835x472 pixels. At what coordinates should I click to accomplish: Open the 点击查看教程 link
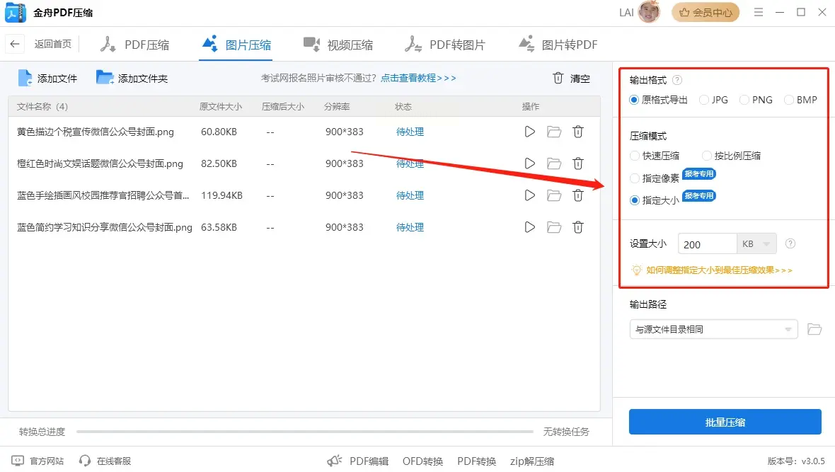point(418,78)
